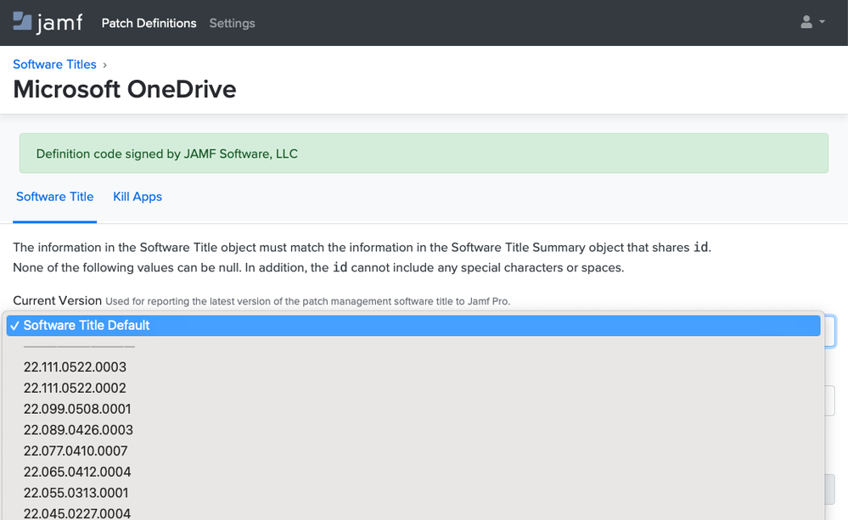Open Patch Definitions in the navbar
The height and width of the screenshot is (520, 848).
tap(149, 23)
